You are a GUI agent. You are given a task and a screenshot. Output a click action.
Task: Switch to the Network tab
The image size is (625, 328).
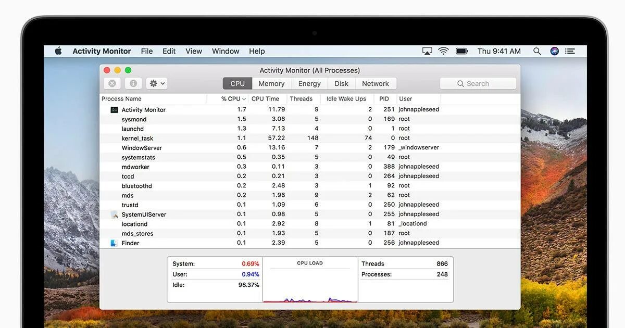(x=376, y=83)
